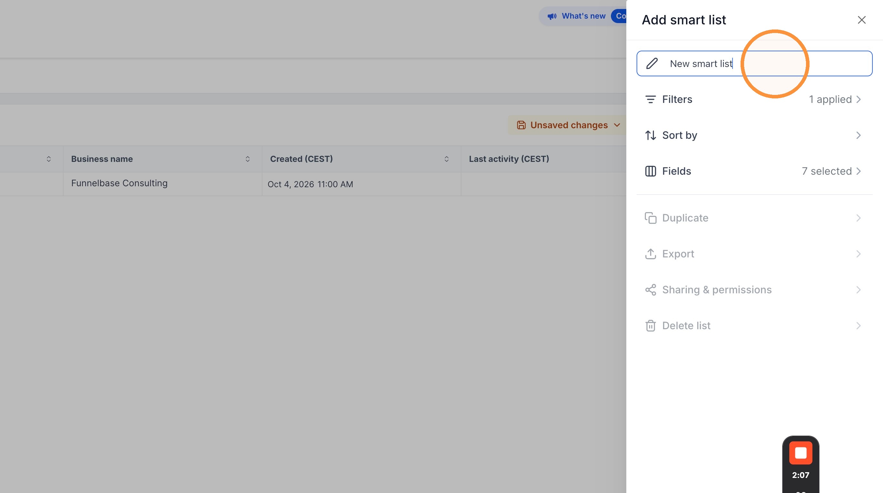Open Sharing & permissions menu item
Viewport: 883px width, 493px height.
pyautogui.click(x=754, y=290)
